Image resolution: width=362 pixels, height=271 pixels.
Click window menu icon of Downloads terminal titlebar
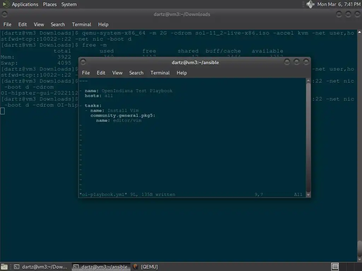pyautogui.click(x=5, y=14)
